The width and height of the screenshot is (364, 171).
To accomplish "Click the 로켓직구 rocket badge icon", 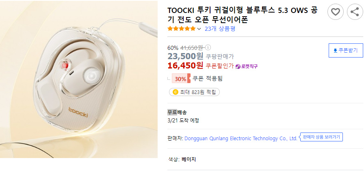I will point(238,66).
